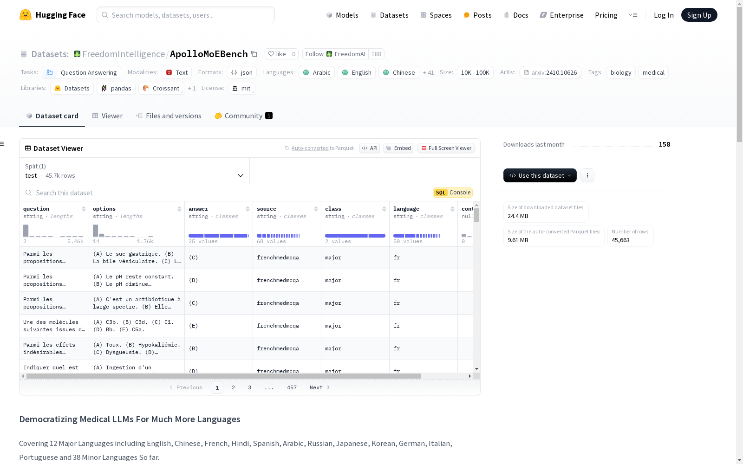This screenshot has height=464, width=743.
Task: Show the +41 more languages
Action: coord(428,73)
